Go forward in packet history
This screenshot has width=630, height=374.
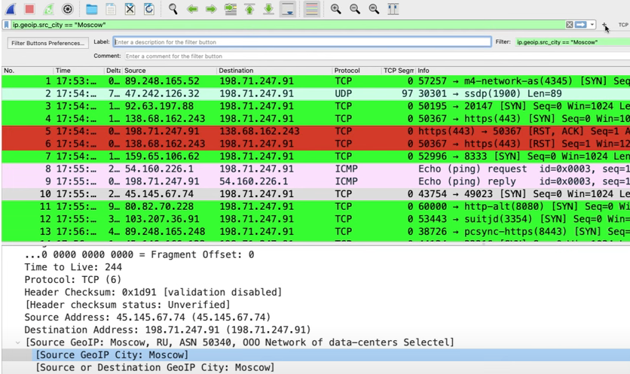pos(211,9)
